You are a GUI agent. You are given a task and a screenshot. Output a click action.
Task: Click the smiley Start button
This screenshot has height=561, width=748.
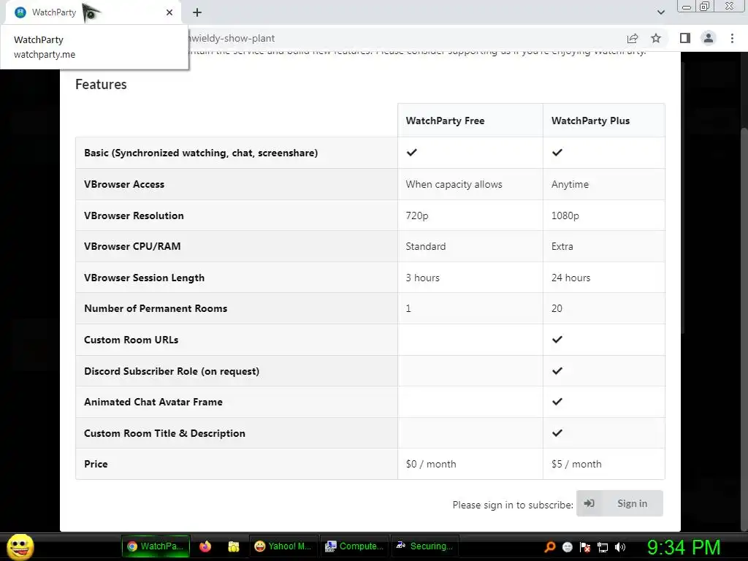click(x=20, y=546)
